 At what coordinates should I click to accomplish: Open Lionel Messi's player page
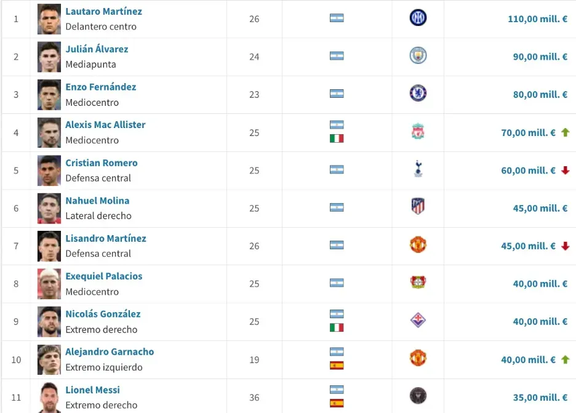point(92,390)
